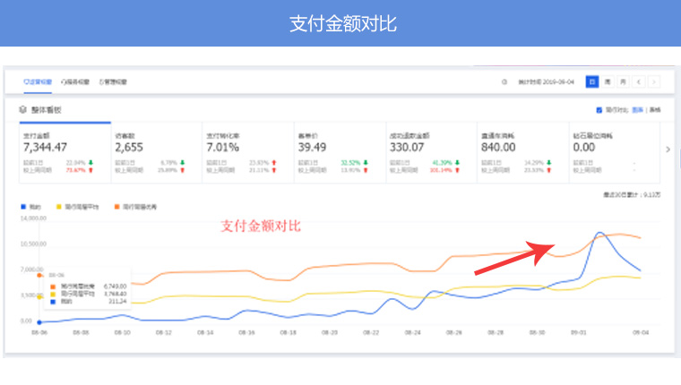Switch to the 管理视窗 tab

coord(113,81)
